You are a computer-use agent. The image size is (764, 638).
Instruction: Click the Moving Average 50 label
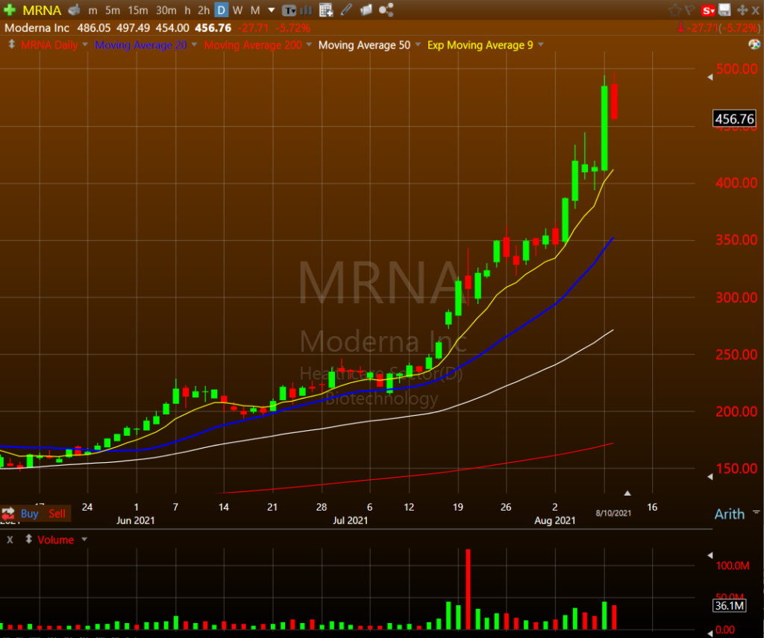tap(364, 45)
